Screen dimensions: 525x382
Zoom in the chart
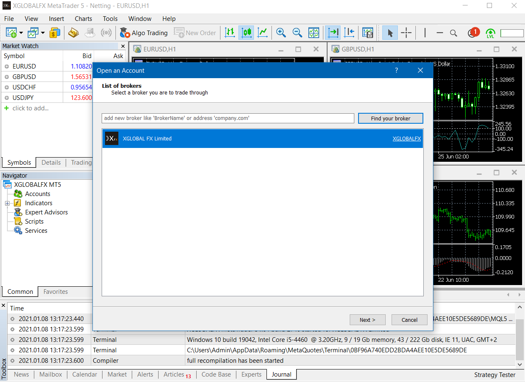tap(281, 33)
